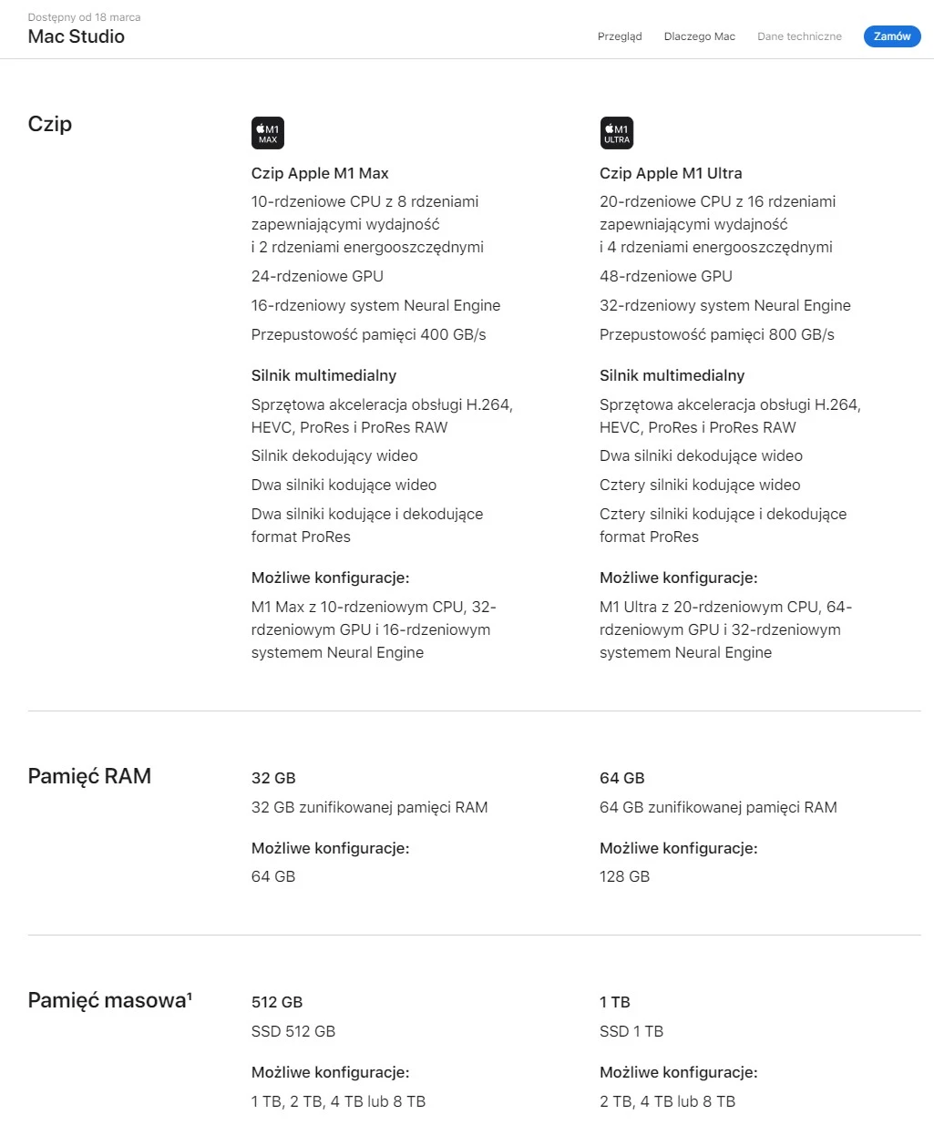Click the footnote marker on Pamięć masowa
The image size is (934, 1135).
click(190, 996)
